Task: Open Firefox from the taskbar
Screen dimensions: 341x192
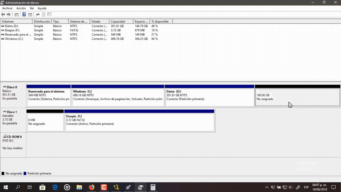Action: click(x=92, y=187)
